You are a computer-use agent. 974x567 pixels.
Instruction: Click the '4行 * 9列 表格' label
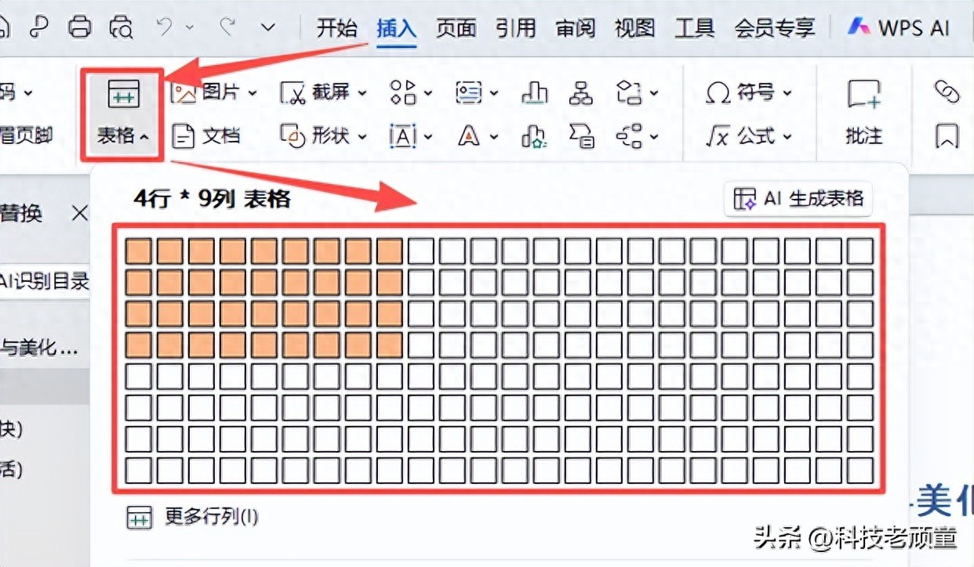click(x=212, y=199)
